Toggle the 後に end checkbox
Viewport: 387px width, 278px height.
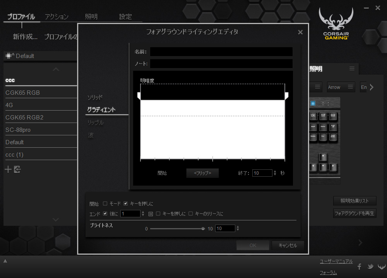[105, 214]
